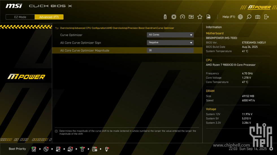This screenshot has height=155, width=277.
Task: Click the BIOS version E7E83AMSI.1A0EU1
Action: pyautogui.click(x=254, y=42)
